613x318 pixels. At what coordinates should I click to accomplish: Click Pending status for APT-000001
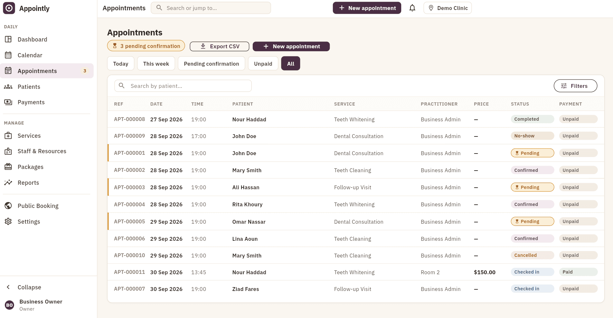(533, 153)
